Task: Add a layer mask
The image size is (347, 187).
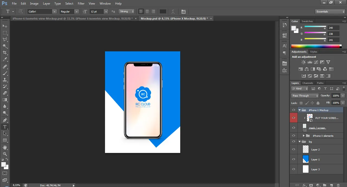Action: (311, 185)
